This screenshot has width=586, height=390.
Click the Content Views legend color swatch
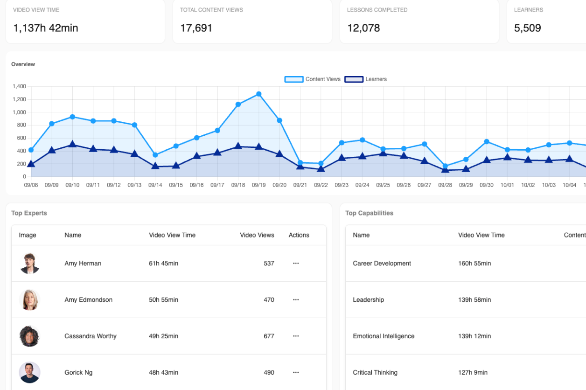pyautogui.click(x=293, y=79)
